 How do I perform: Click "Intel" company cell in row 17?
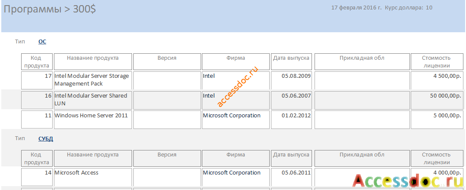pos(236,80)
